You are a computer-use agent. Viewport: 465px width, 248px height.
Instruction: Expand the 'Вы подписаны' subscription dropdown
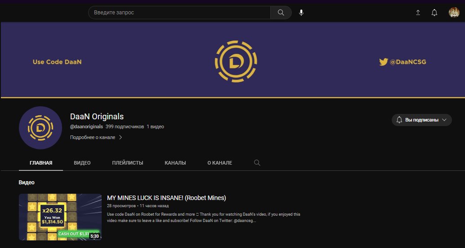tap(422, 120)
